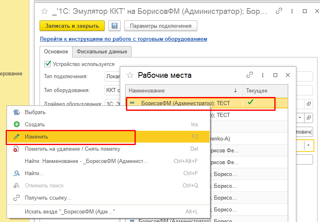
Task: Click the Тип оборудования field
Action: pyautogui.click(x=209, y=90)
